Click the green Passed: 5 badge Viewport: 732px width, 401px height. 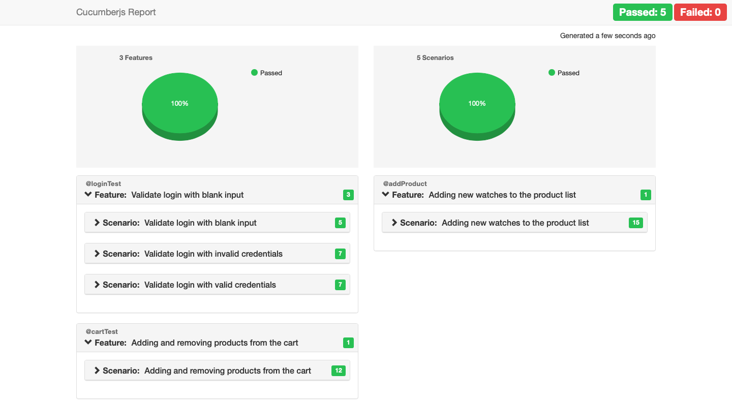[x=642, y=12]
